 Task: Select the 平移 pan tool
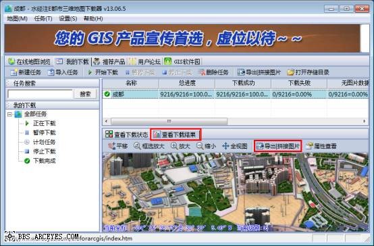click(x=117, y=146)
